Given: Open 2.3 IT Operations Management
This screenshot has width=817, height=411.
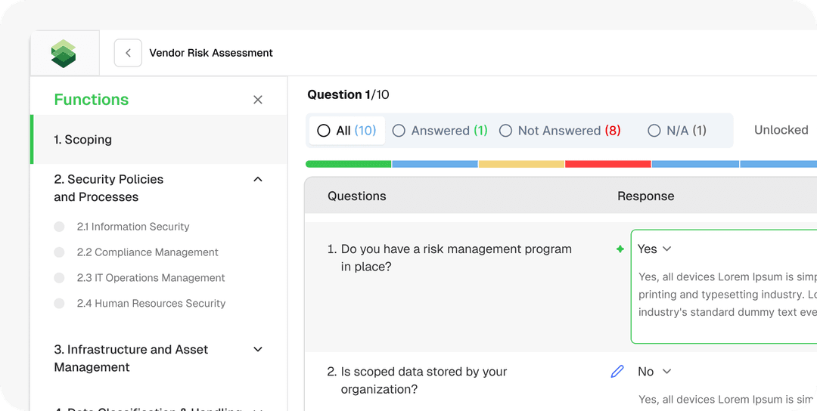Looking at the screenshot, I should pos(151,278).
